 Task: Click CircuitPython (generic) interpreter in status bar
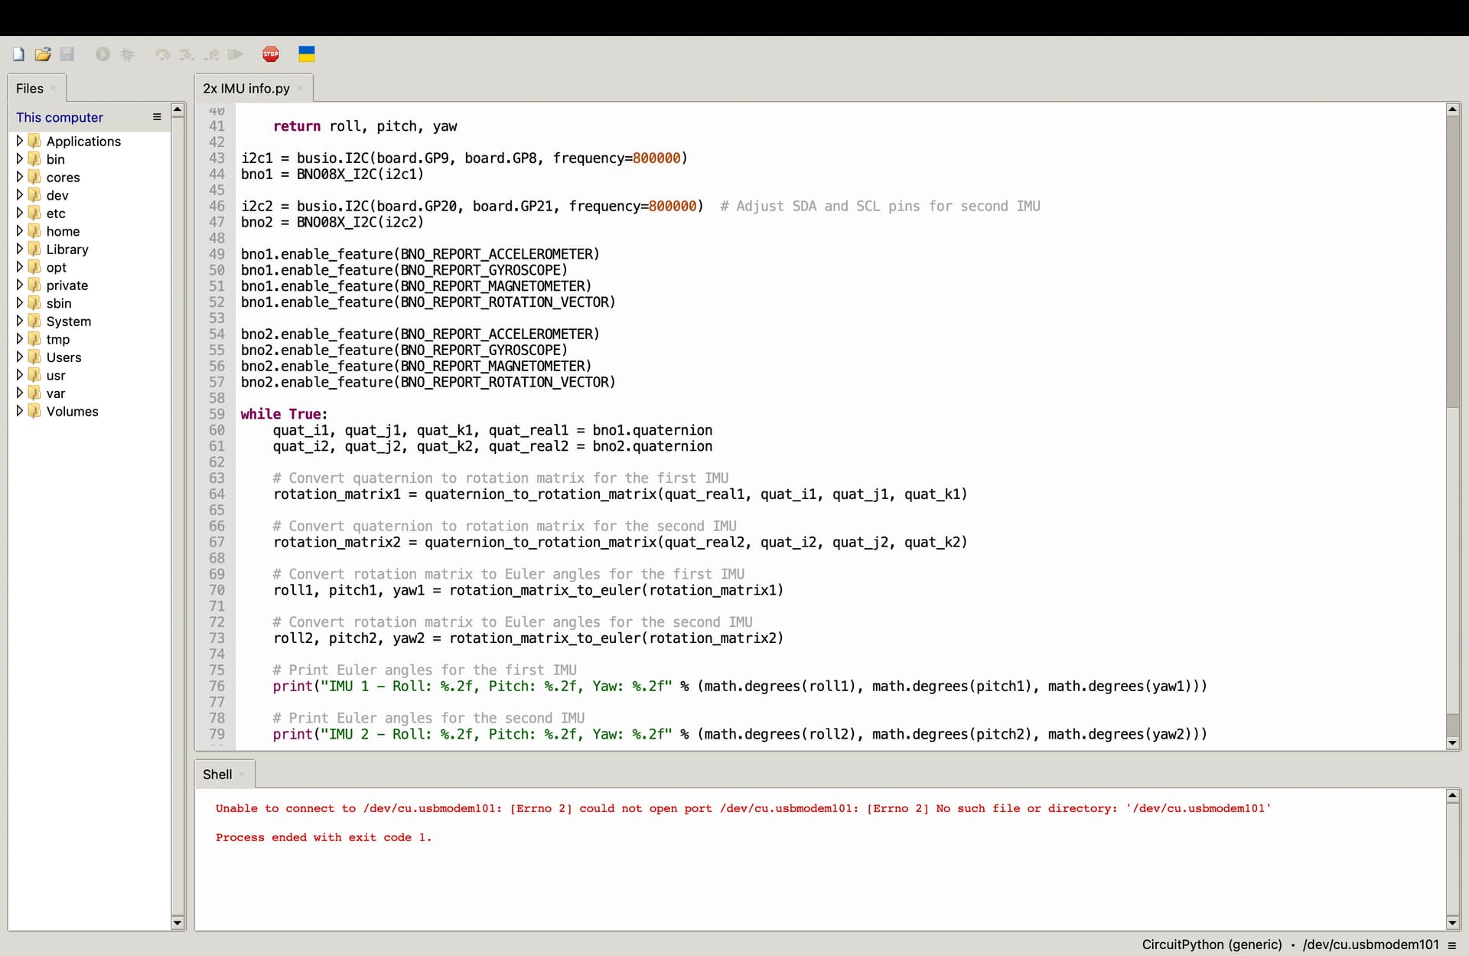(x=1212, y=945)
